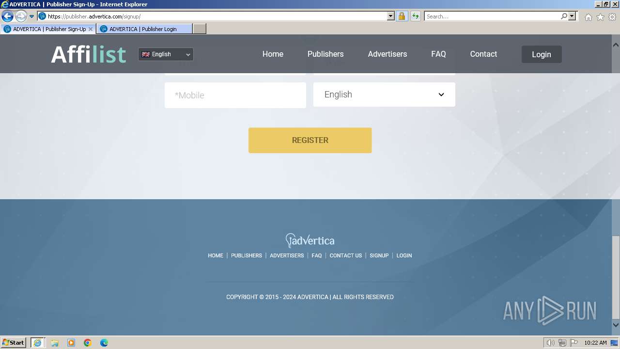Open Contact in the navigation menu

(483, 54)
